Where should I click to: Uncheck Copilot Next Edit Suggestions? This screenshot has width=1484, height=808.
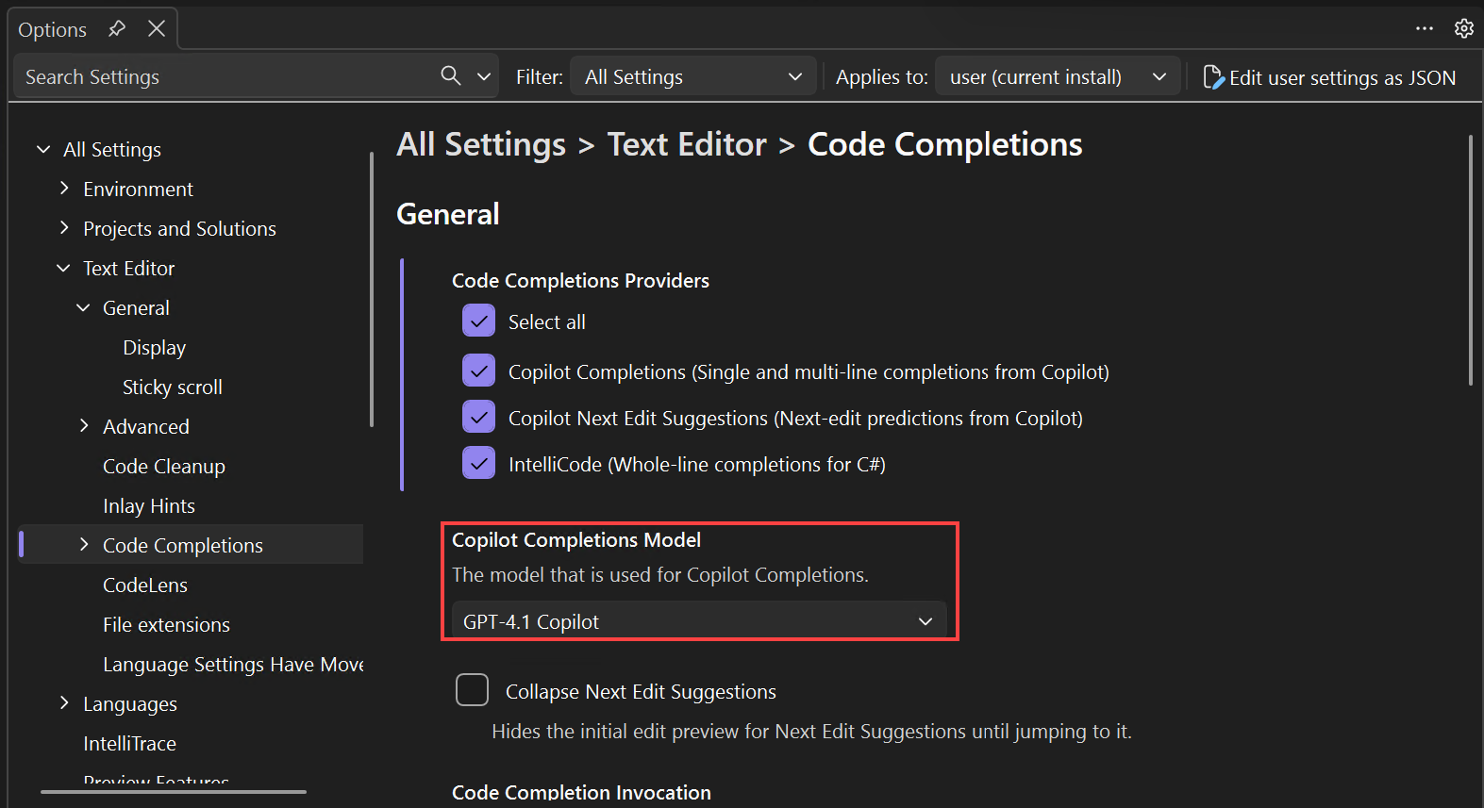point(479,417)
